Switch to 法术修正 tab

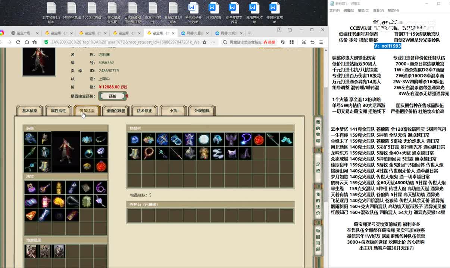[x=144, y=111]
